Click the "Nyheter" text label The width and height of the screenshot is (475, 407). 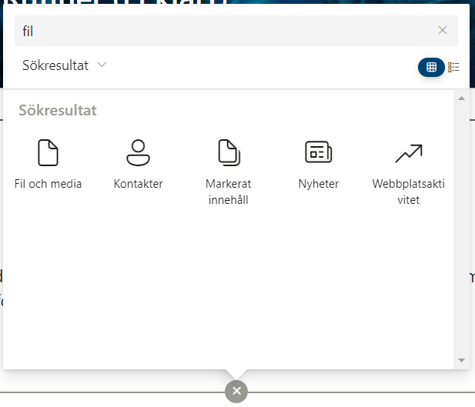tap(318, 184)
